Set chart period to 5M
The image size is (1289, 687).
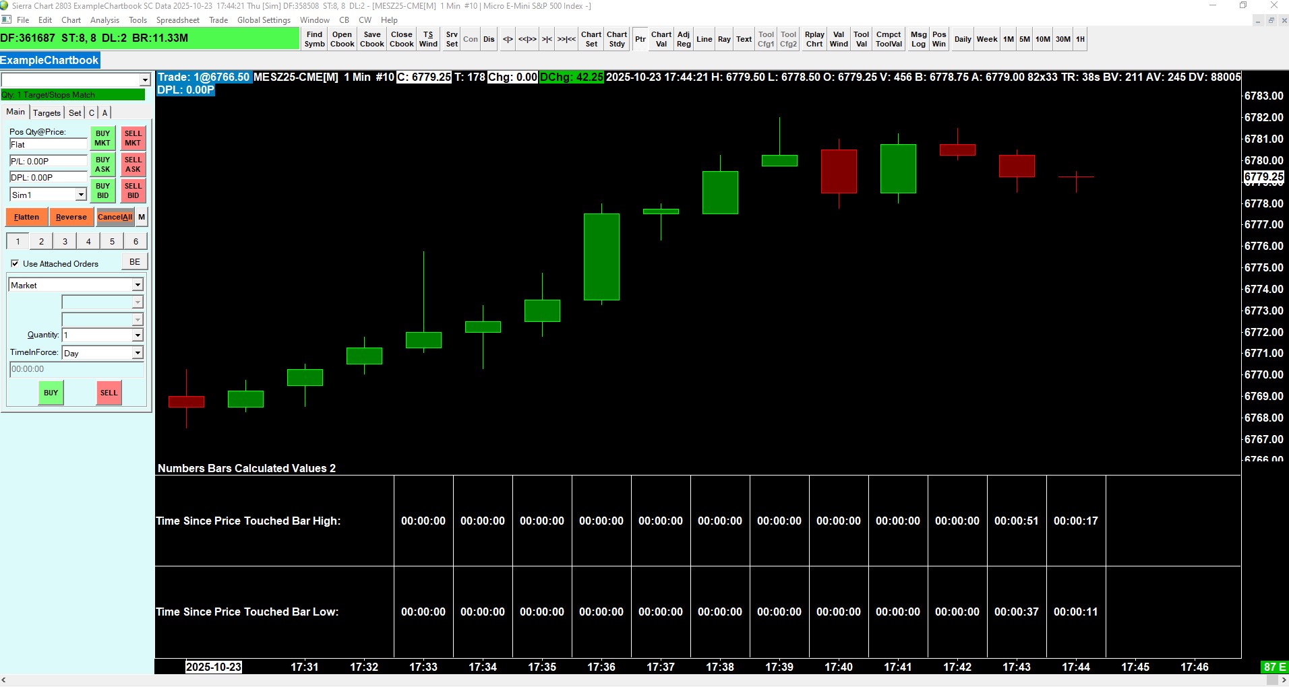1025,39
